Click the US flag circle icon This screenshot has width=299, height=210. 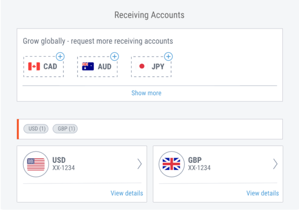(x=36, y=164)
